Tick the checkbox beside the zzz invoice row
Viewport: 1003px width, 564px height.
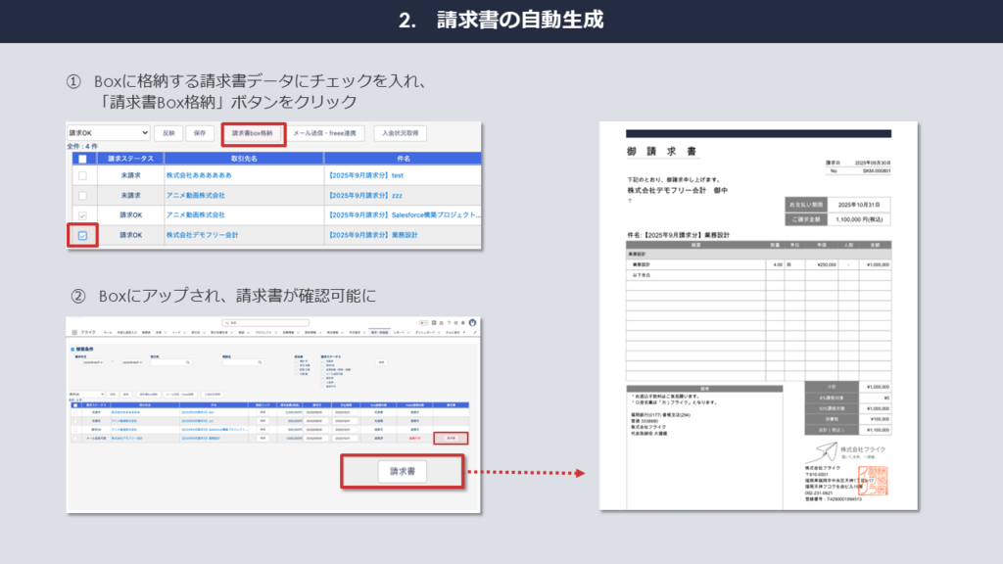pos(82,196)
